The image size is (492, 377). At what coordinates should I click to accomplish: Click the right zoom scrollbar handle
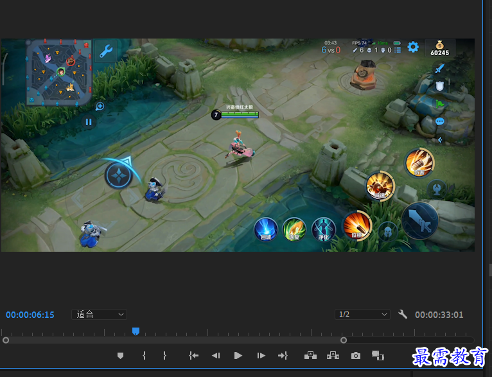coord(344,340)
